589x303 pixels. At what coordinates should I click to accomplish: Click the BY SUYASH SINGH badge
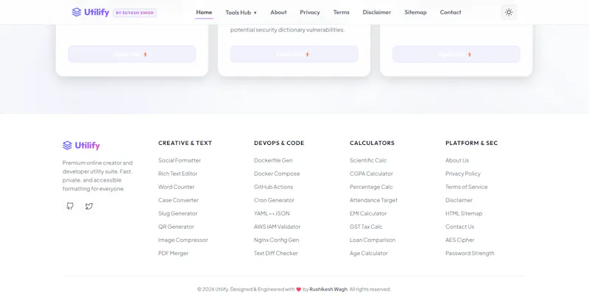[135, 13]
